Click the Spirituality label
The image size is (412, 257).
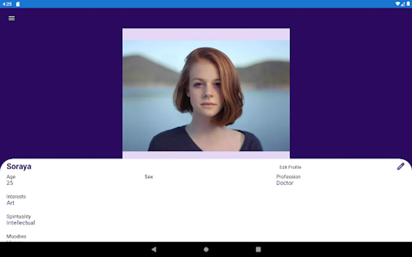tap(19, 217)
